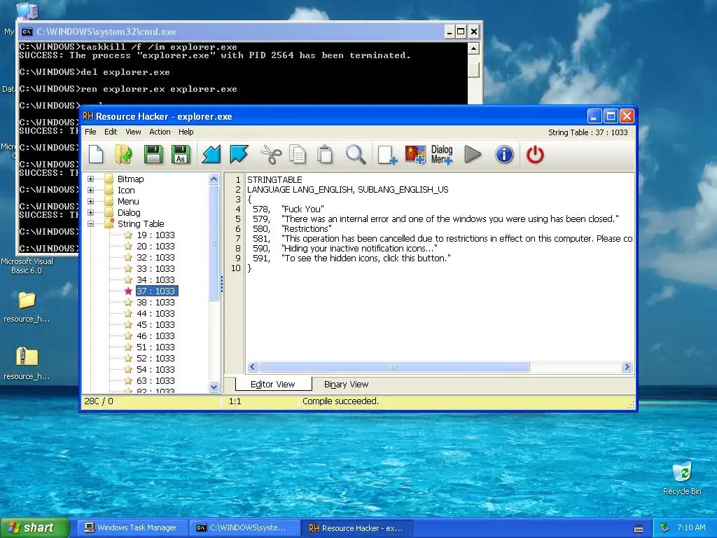Screen dimensions: 717x538
Task: Click the Compile succeeded status text
Action: click(340, 401)
